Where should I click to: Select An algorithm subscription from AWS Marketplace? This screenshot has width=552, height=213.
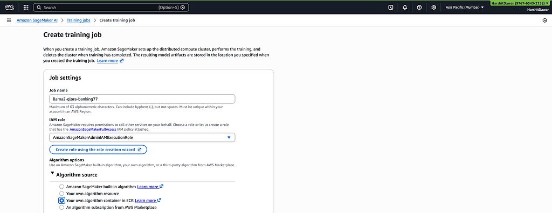pyautogui.click(x=62, y=208)
